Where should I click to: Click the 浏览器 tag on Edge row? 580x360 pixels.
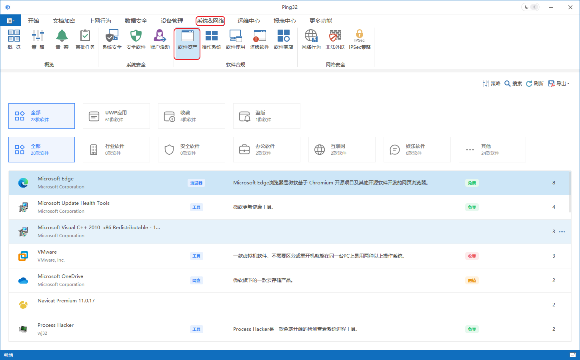pyautogui.click(x=196, y=183)
